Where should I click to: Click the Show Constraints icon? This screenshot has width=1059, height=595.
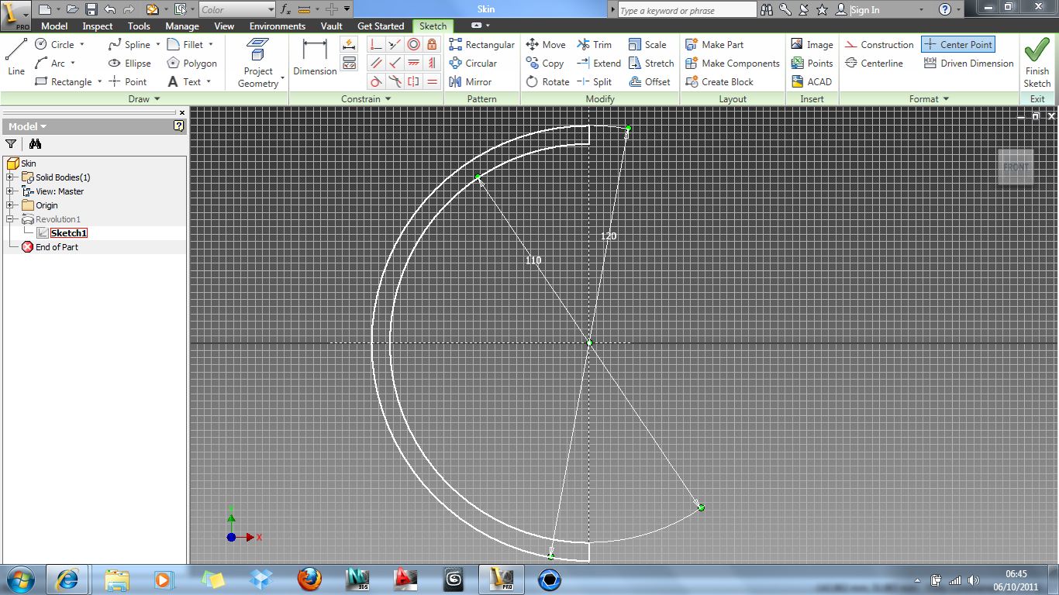click(x=349, y=63)
